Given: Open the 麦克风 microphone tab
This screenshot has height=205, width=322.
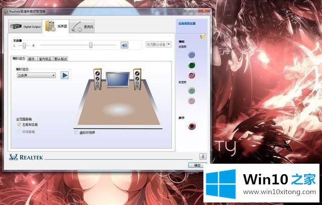Looking at the screenshot, I should [82, 27].
